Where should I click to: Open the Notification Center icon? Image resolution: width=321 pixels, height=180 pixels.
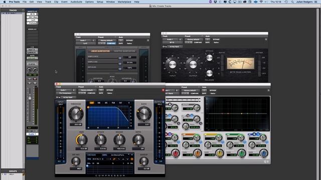tap(315, 2)
